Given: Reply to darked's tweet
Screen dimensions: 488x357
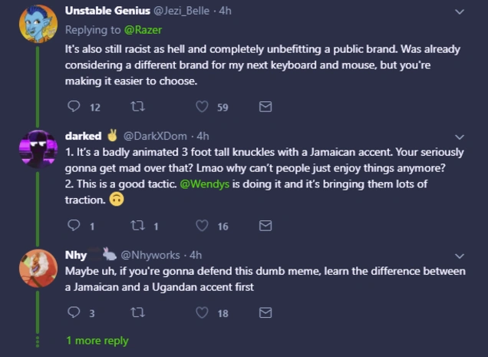Looking at the screenshot, I should 74,226.
